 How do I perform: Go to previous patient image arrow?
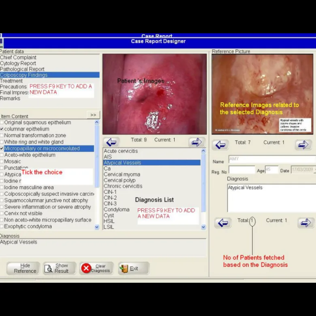(111, 142)
